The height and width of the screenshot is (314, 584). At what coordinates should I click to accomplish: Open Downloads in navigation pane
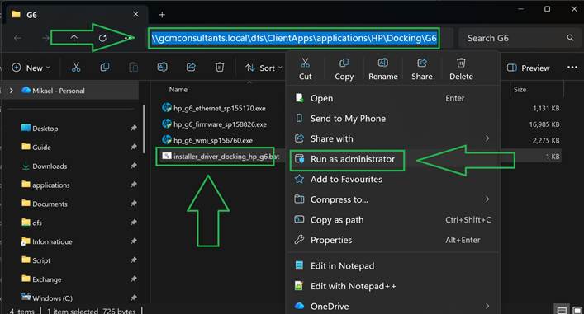(x=50, y=166)
